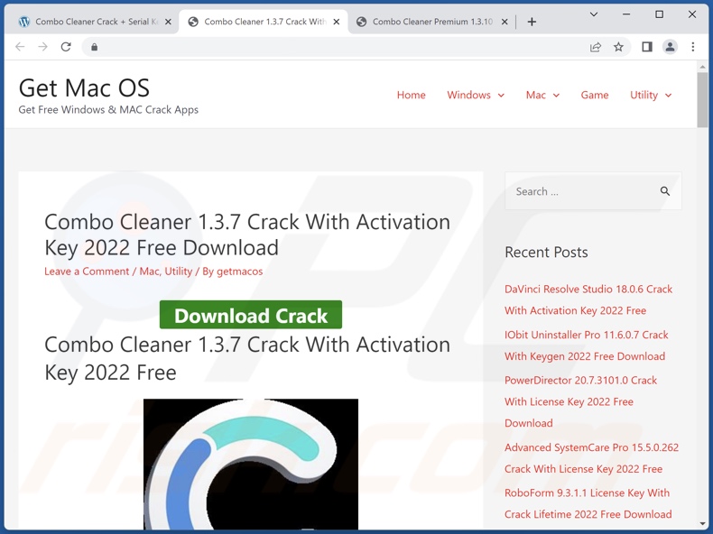Open RoboForm 9.3.1.1 License Key post

pos(588,503)
